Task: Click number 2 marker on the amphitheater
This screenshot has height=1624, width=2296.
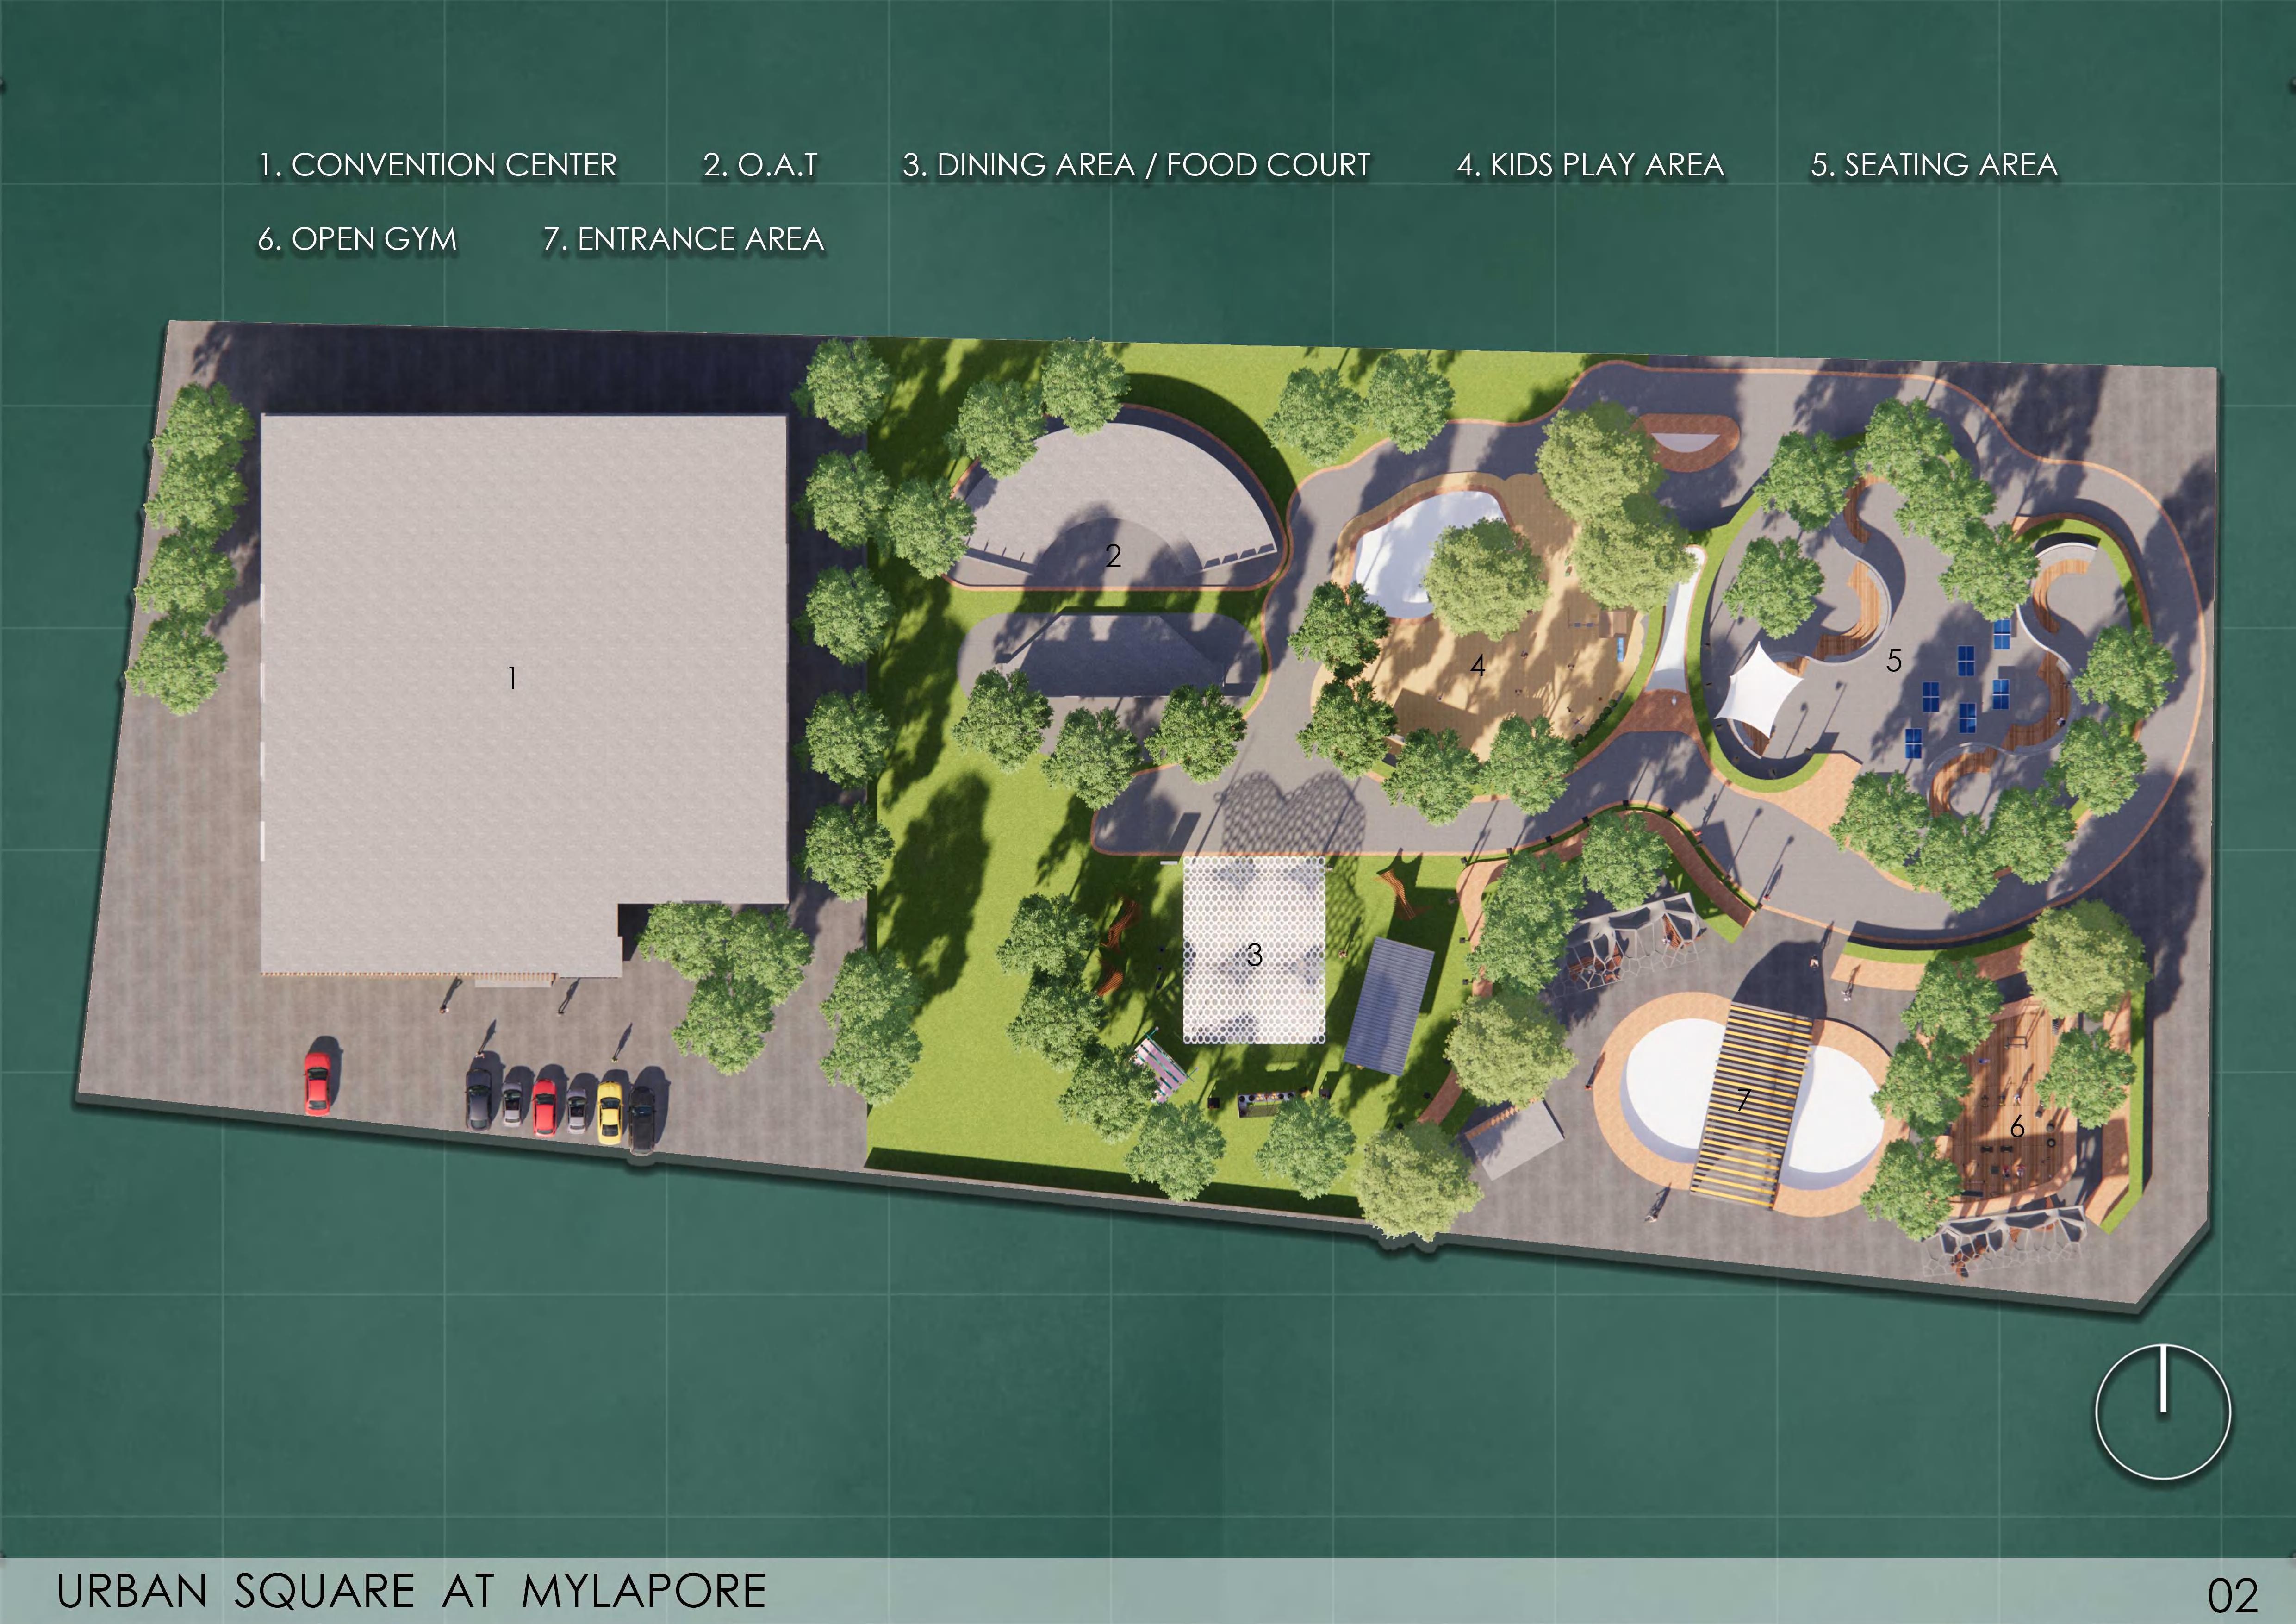Action: [1113, 556]
